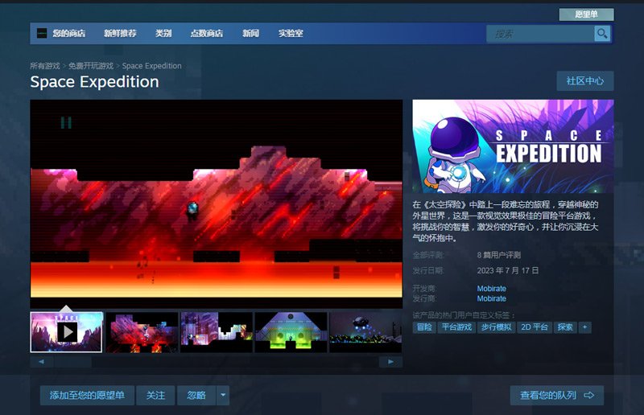The width and height of the screenshot is (644, 415).
Task: Open the 类别 menu
Action: tap(163, 33)
